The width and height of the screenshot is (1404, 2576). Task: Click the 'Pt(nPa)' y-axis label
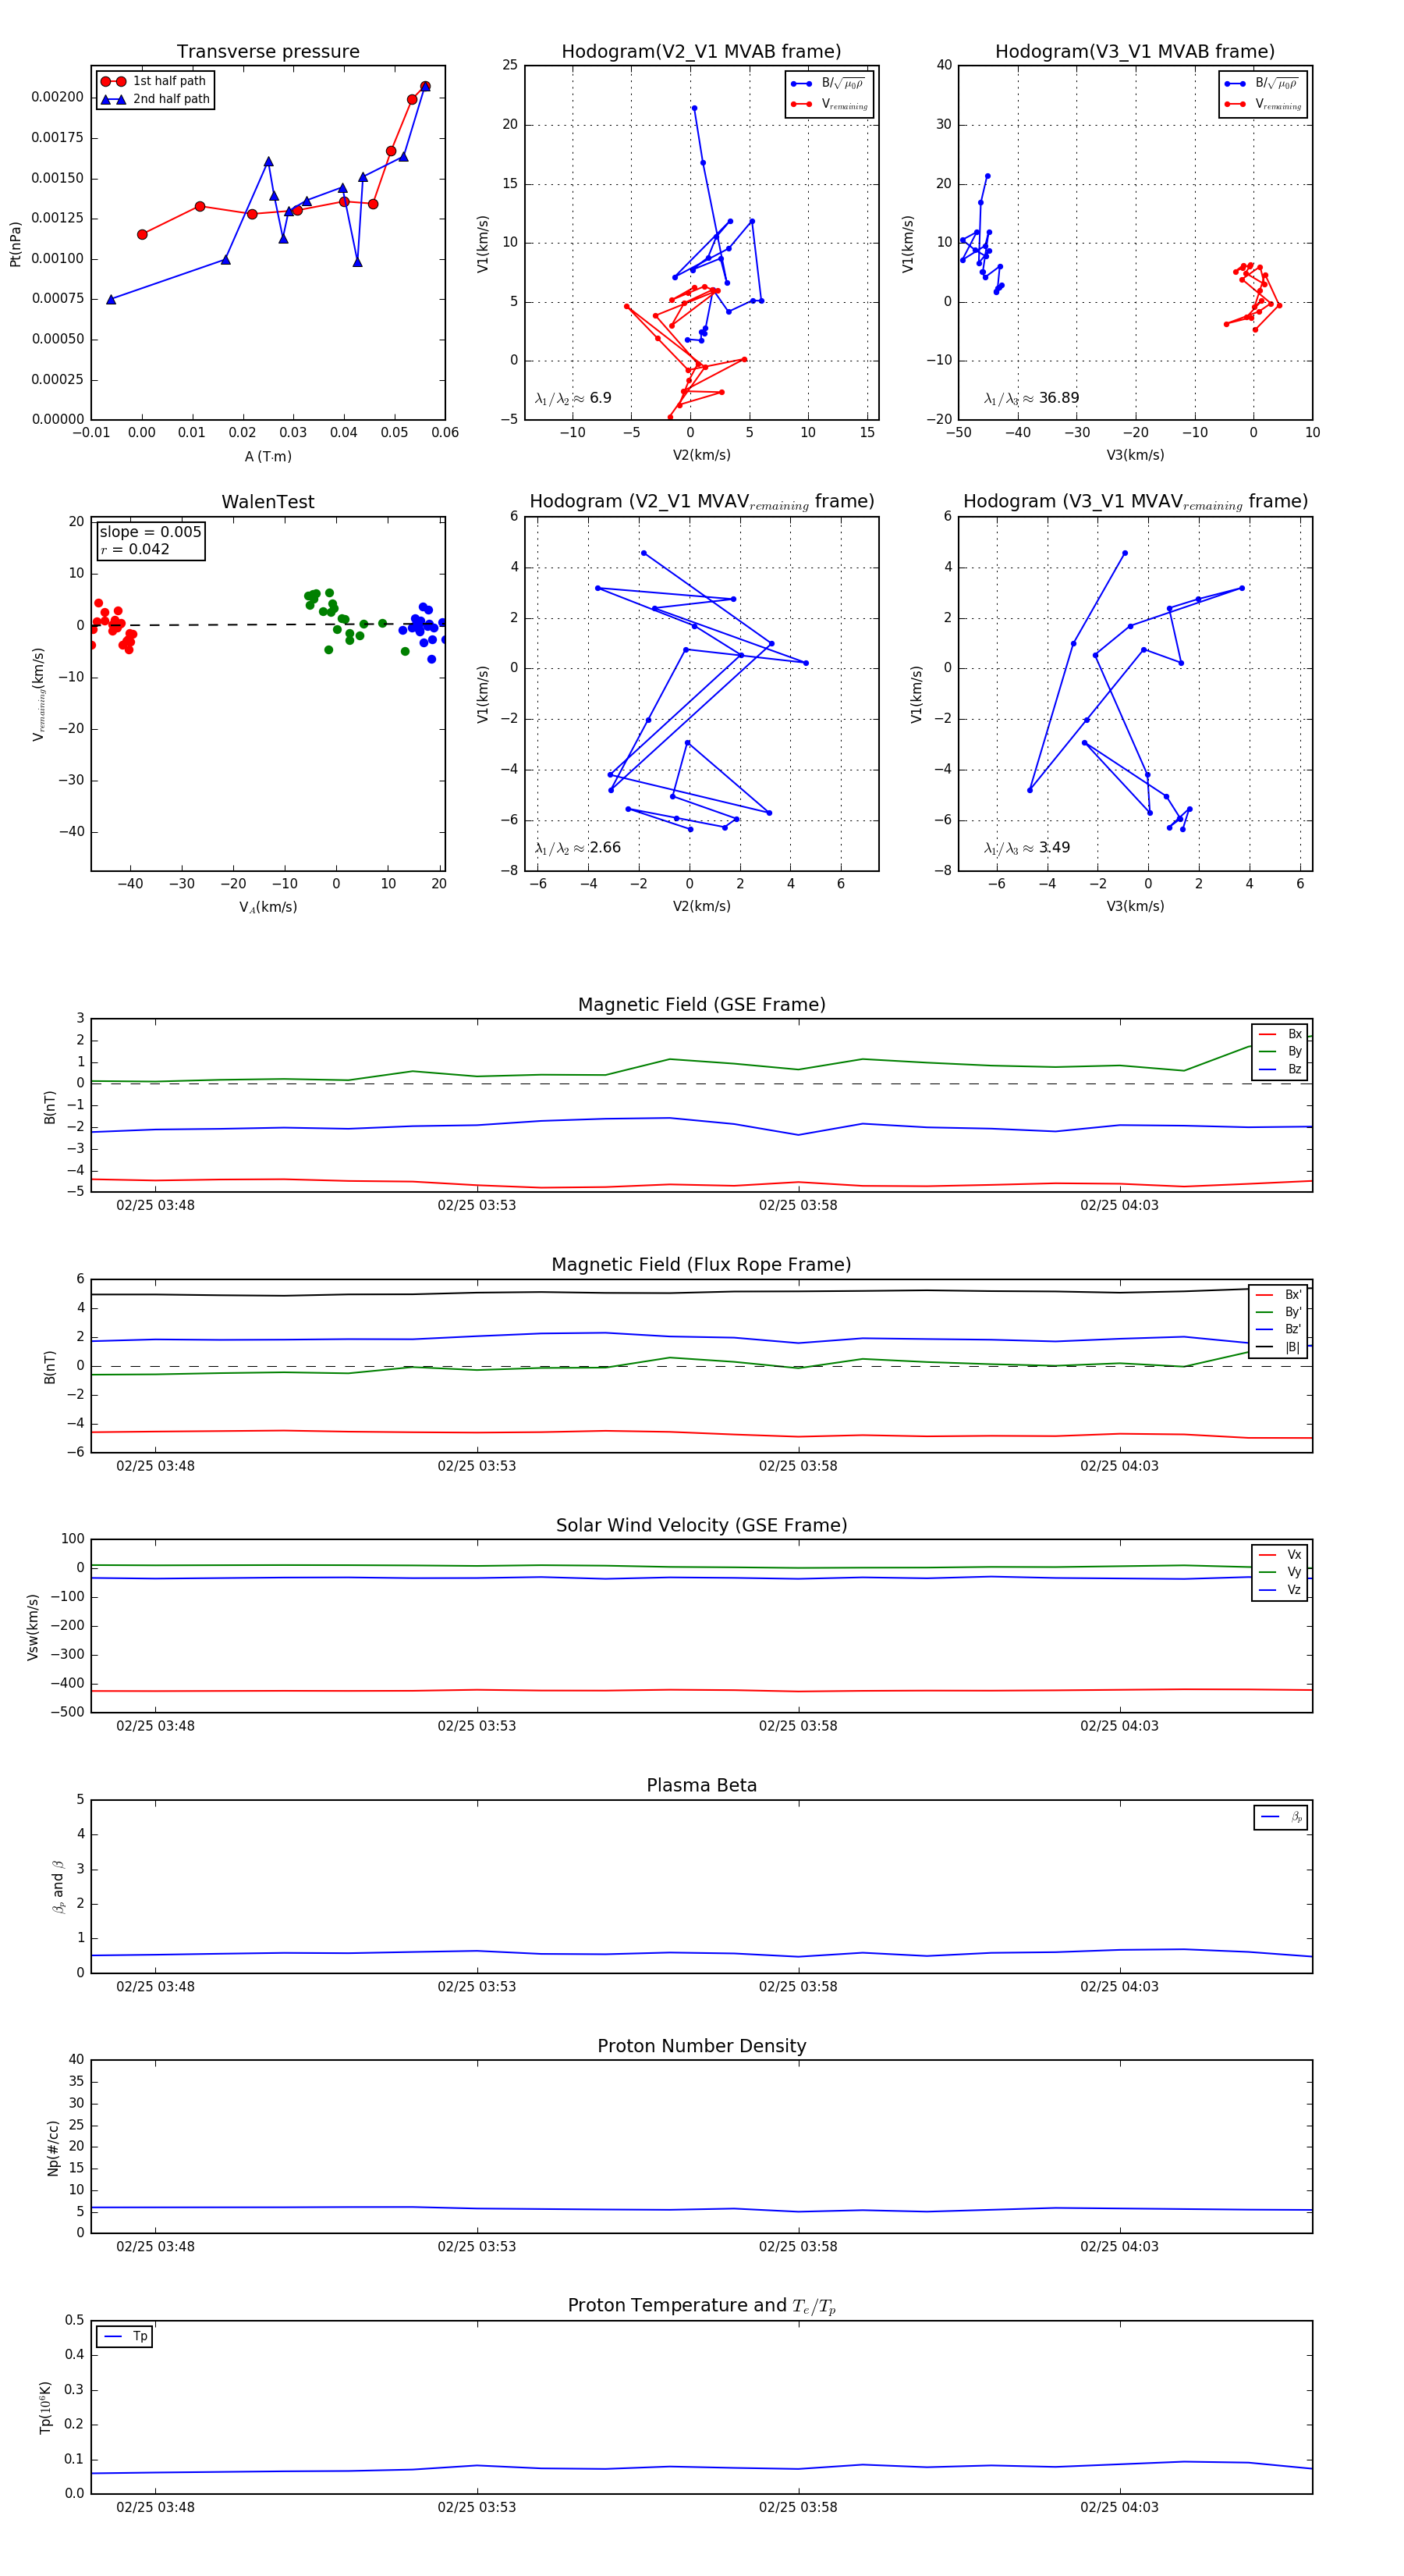[x=15, y=243]
